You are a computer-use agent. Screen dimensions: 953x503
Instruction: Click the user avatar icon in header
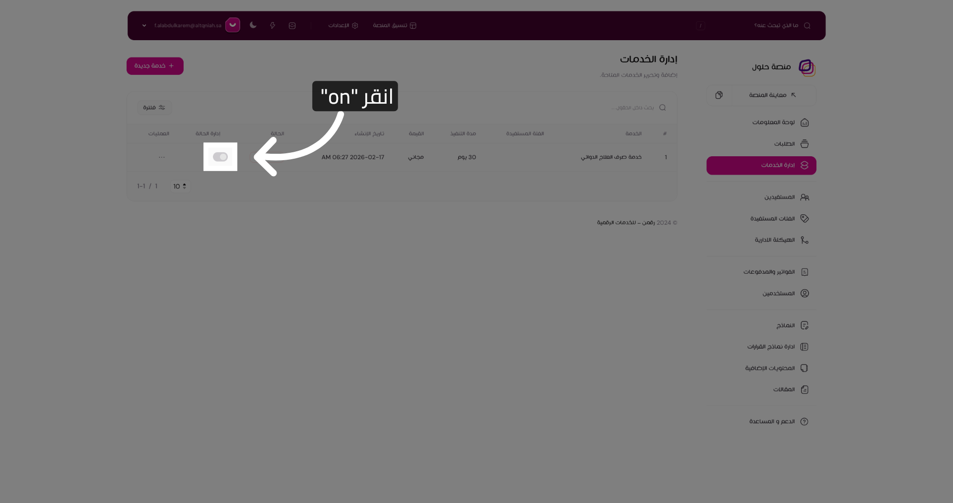233,25
